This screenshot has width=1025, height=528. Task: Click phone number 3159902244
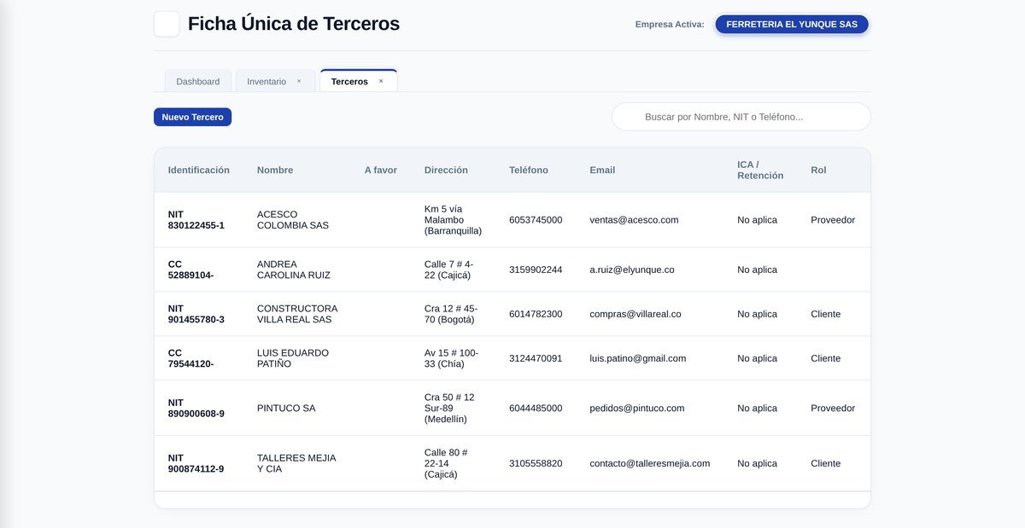pyautogui.click(x=536, y=270)
